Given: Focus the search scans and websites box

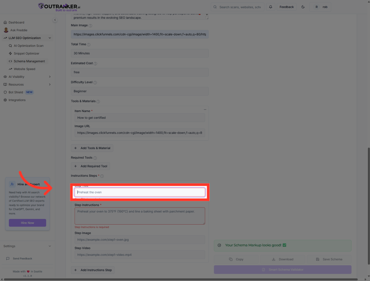Looking at the screenshot, I should (238, 7).
